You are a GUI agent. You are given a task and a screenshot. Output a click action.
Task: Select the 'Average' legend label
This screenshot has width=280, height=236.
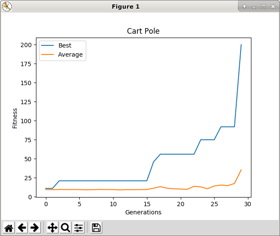70,54
